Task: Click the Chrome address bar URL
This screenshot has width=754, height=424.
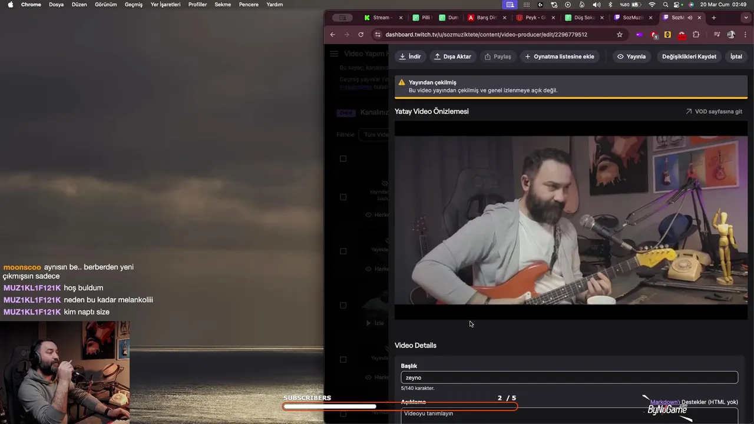Action: pyautogui.click(x=486, y=35)
